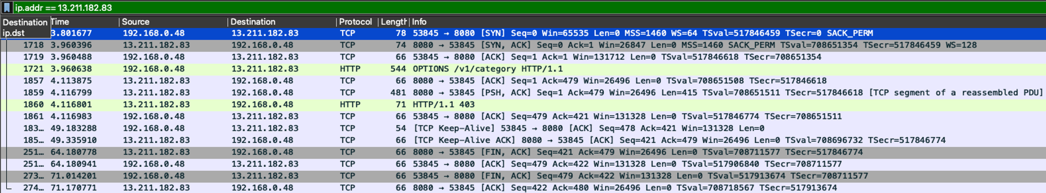Click destination 13.211.182.83 in packet 1719 row
This screenshot has height=193, width=1046.
tap(265, 57)
